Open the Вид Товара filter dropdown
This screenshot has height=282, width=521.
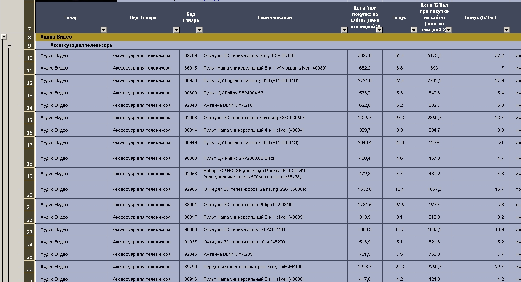176,29
